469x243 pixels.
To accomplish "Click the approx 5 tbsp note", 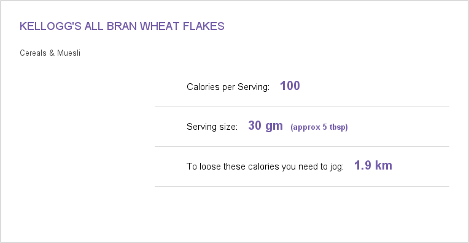I will pyautogui.click(x=319, y=127).
